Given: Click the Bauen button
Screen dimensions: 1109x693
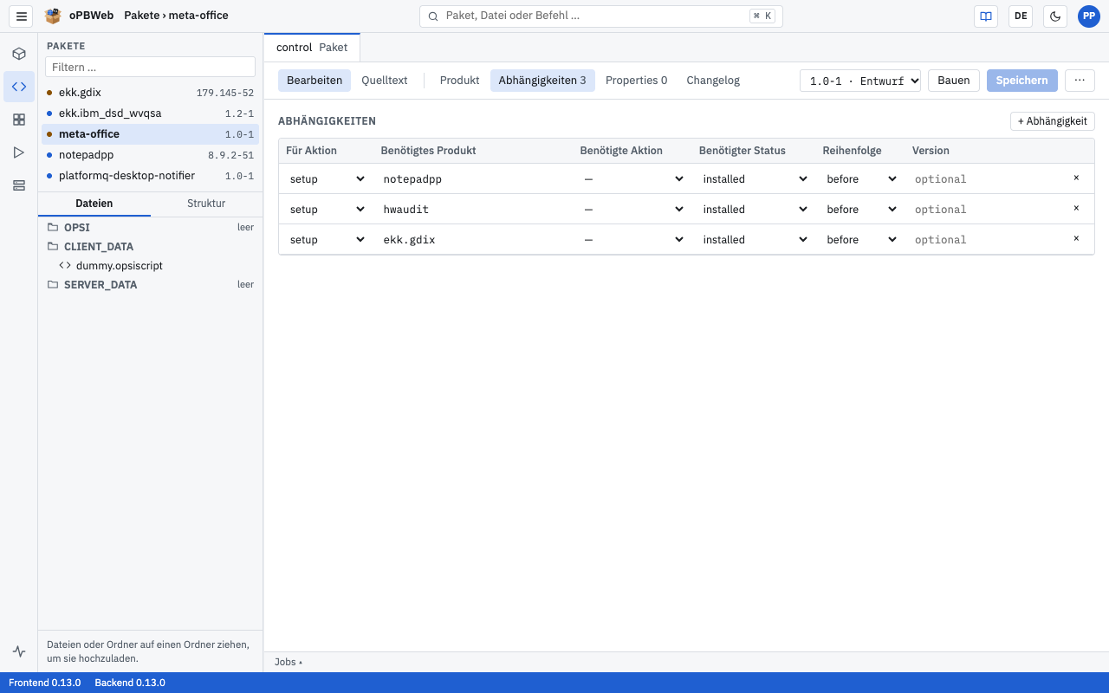Looking at the screenshot, I should point(954,81).
